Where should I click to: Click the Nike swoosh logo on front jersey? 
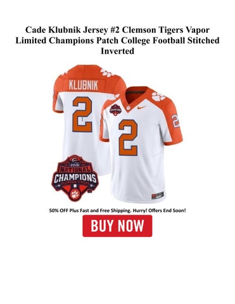(141, 107)
